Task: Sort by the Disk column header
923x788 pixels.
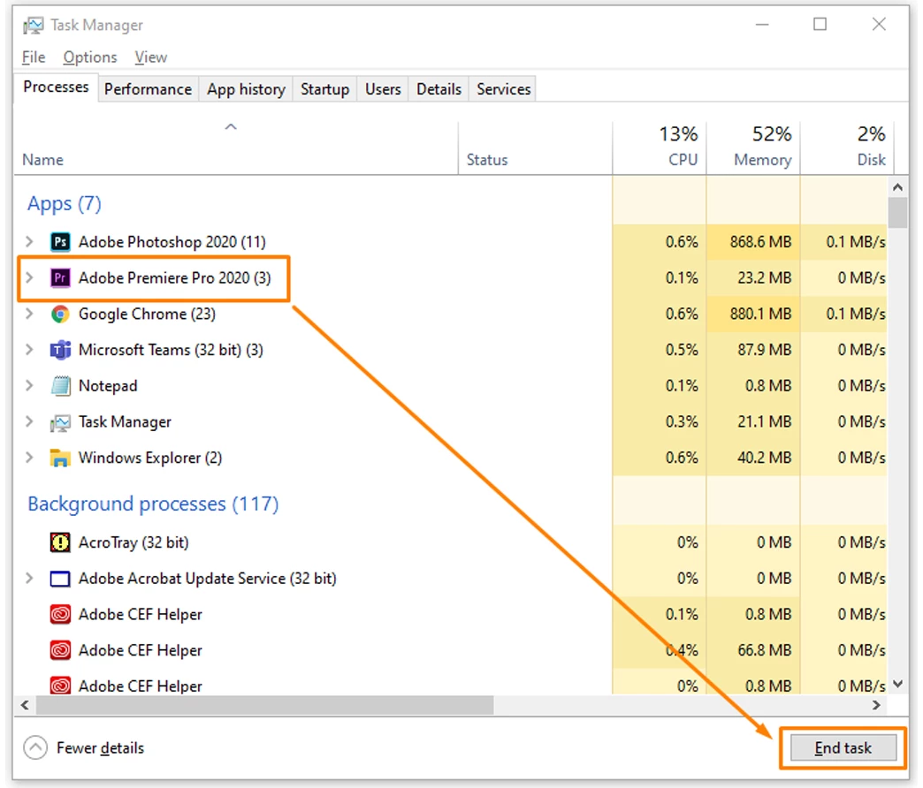Action: click(x=846, y=148)
